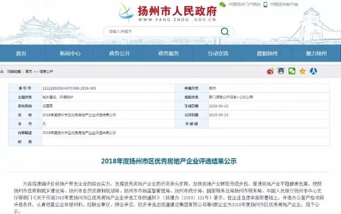Click the blue article headline 2018年度扬州市区优秀房地产企业评选结果公示
The height and width of the screenshot is (214, 341).
point(169,161)
